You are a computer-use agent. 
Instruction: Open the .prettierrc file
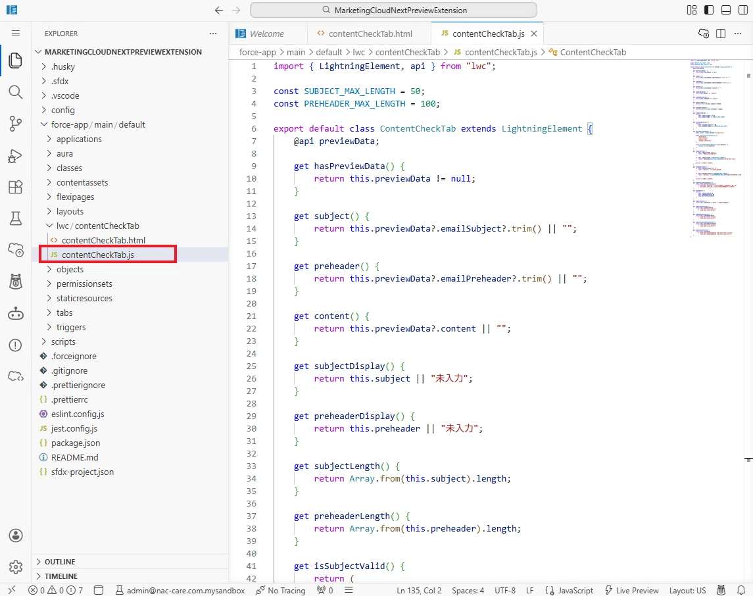tap(130, 399)
